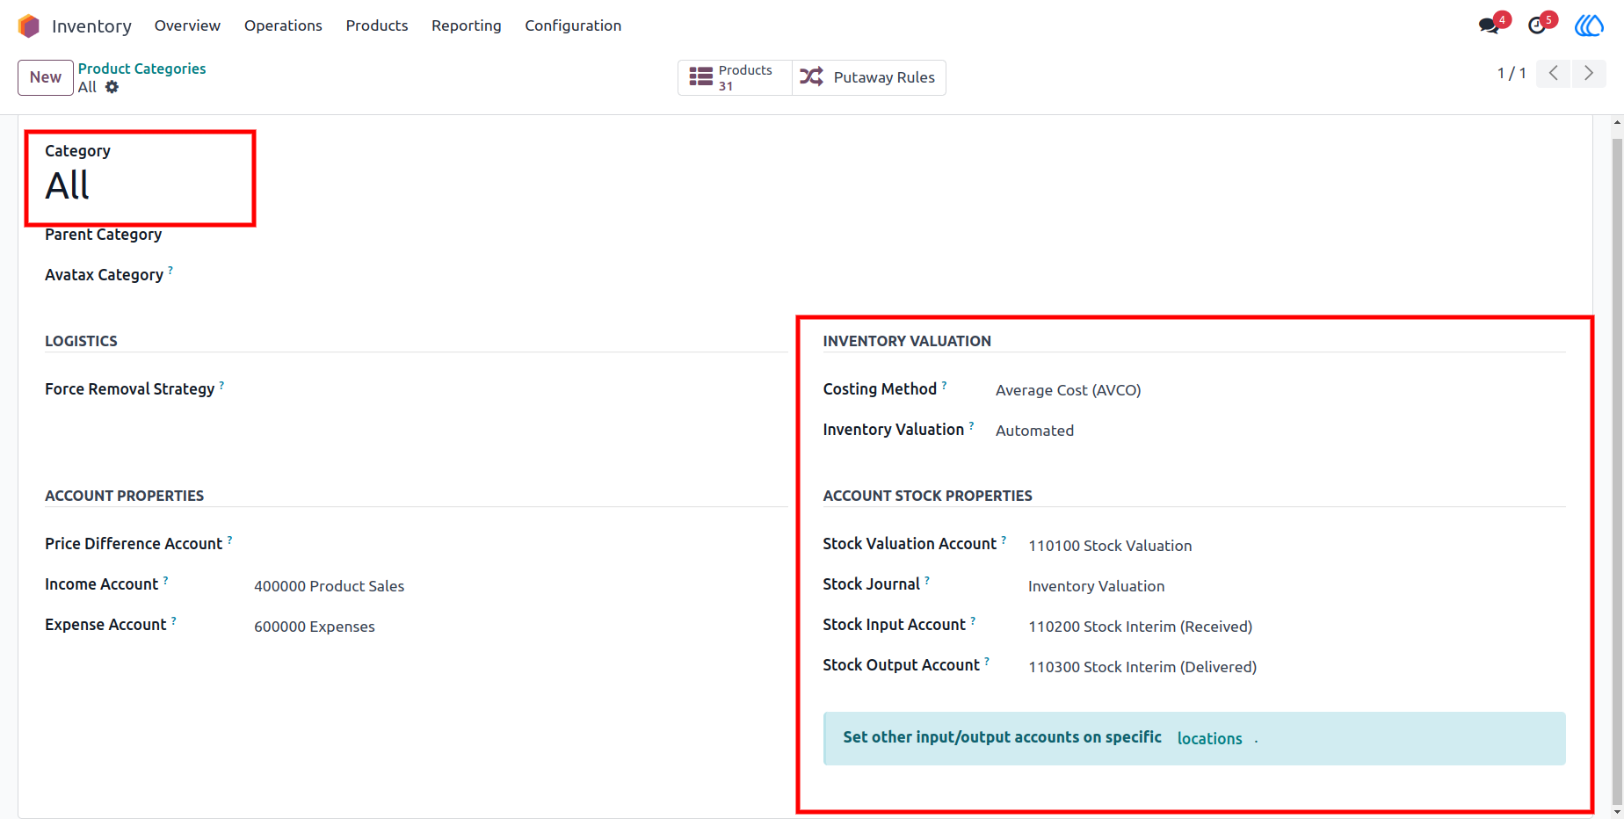
Task: Go to previous record arrow
Action: (1554, 74)
